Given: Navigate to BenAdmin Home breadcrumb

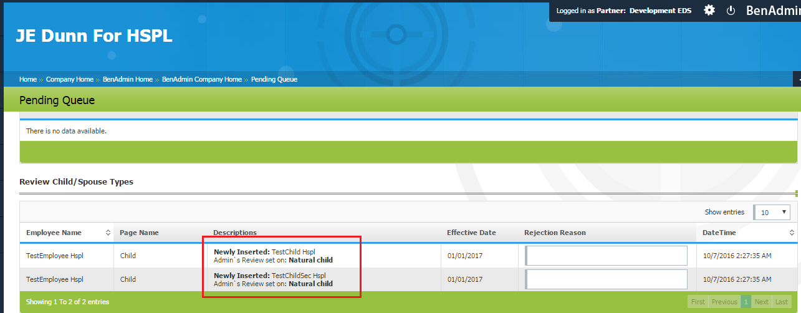Looking at the screenshot, I should [128, 79].
